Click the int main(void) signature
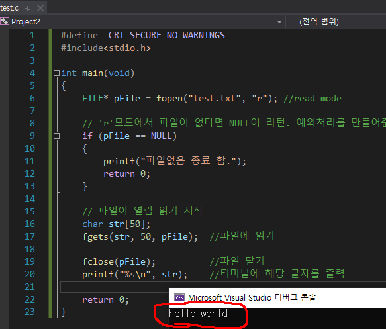386x329 pixels. 97,73
